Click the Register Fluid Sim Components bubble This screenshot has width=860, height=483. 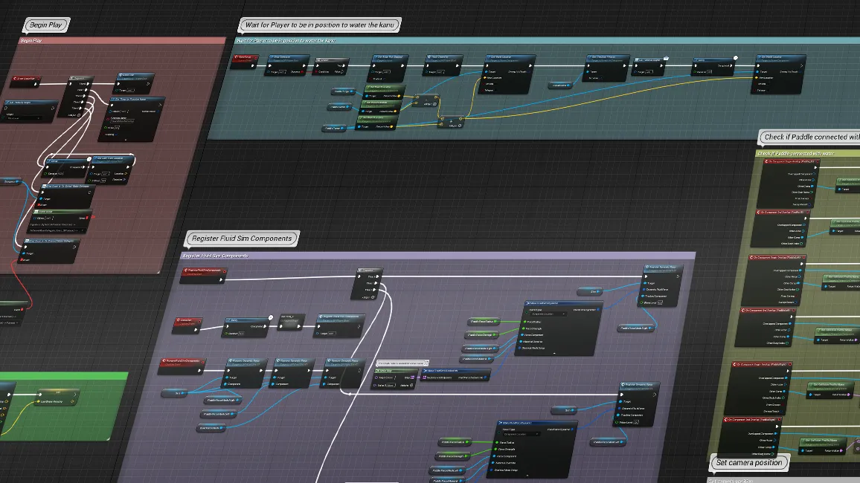(x=243, y=239)
